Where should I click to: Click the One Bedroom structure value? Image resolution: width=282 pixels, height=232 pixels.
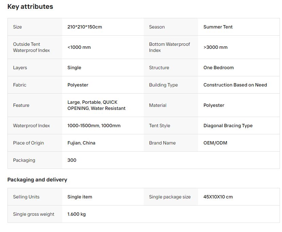(218, 67)
